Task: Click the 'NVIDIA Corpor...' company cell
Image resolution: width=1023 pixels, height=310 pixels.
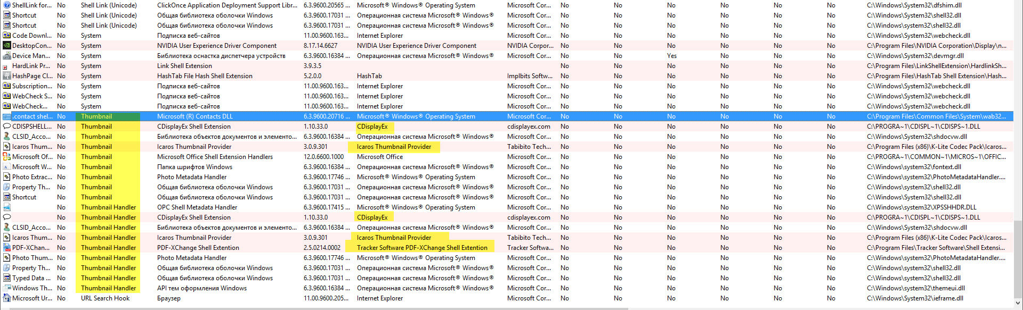Action: coord(530,46)
